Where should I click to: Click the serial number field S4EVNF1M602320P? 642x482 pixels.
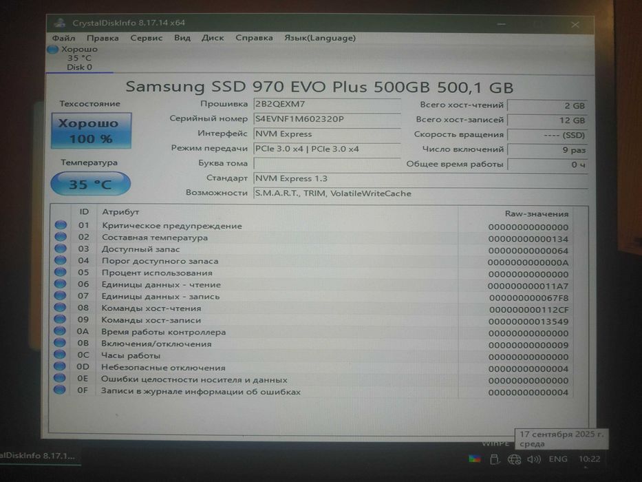327,119
